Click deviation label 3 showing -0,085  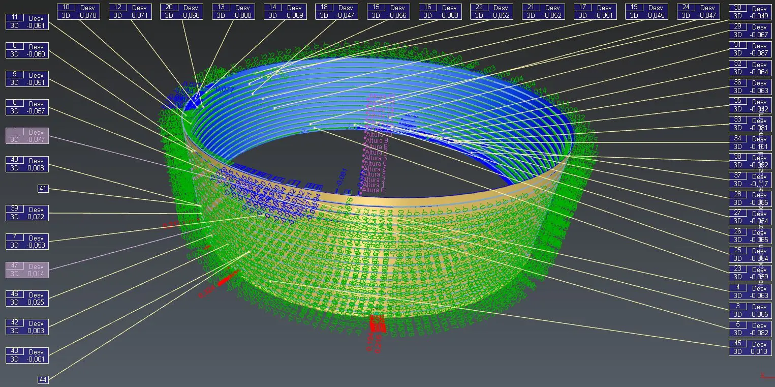[x=750, y=310]
